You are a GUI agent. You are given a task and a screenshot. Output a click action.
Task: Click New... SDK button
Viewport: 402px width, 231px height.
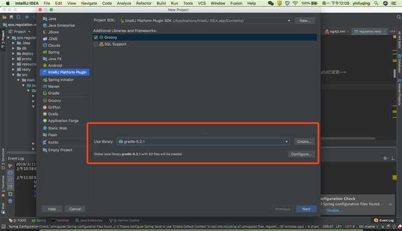(305, 21)
